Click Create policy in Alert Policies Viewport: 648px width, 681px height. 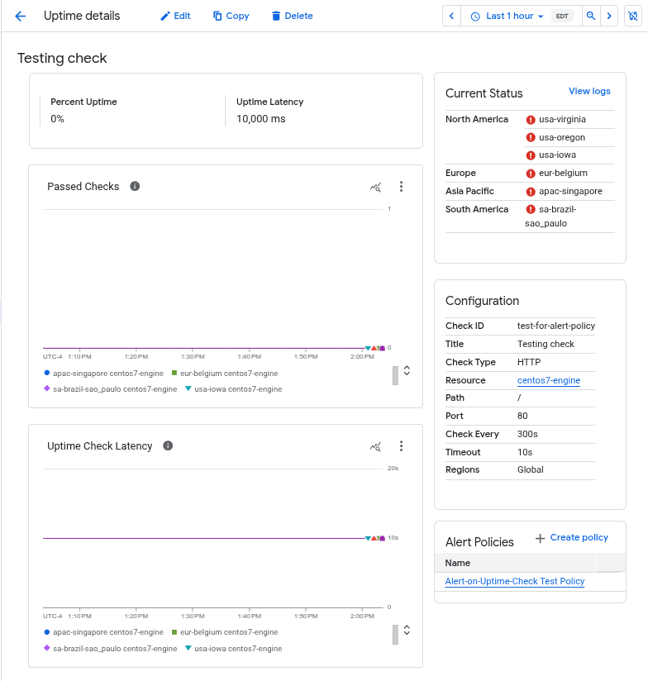pyautogui.click(x=572, y=537)
